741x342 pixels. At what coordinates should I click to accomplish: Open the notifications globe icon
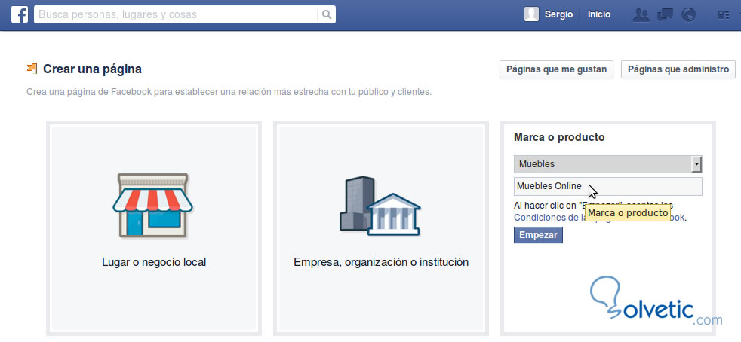[x=688, y=15]
